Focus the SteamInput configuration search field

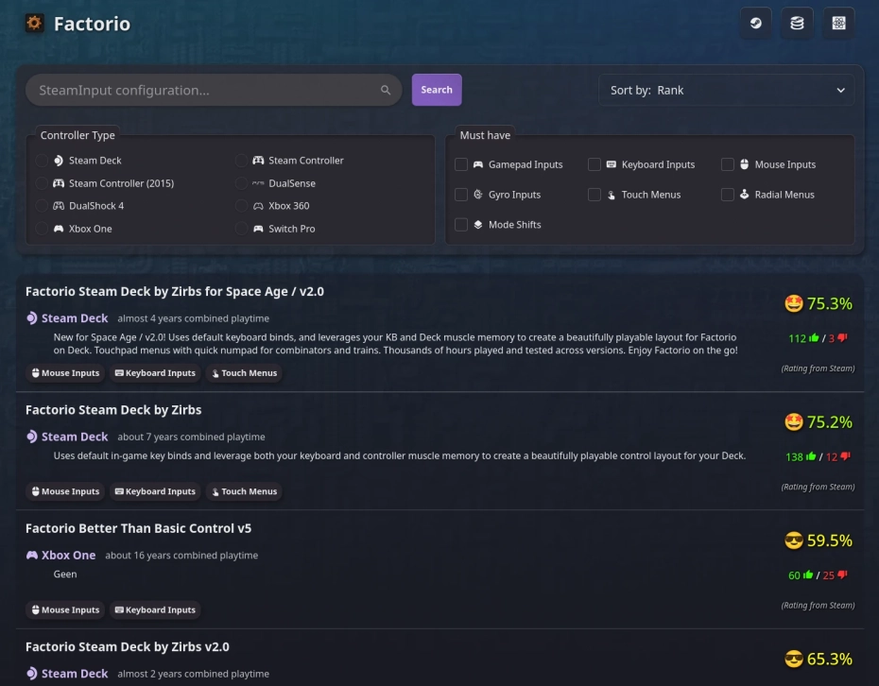click(x=203, y=91)
